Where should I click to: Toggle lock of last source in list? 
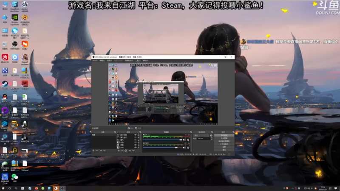pos(139,147)
